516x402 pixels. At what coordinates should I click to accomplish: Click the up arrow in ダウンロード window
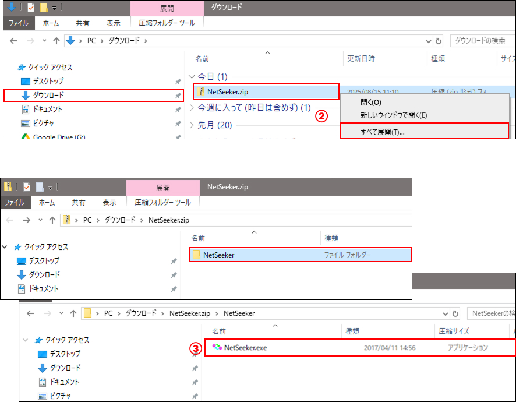[56, 41]
